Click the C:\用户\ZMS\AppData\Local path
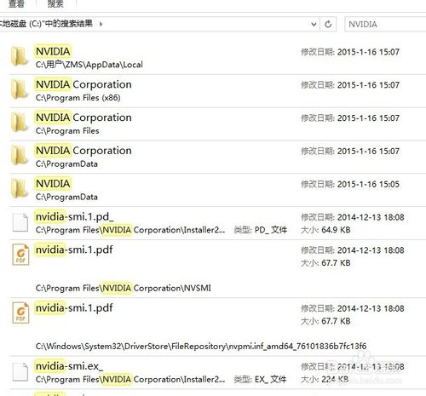 (x=89, y=65)
